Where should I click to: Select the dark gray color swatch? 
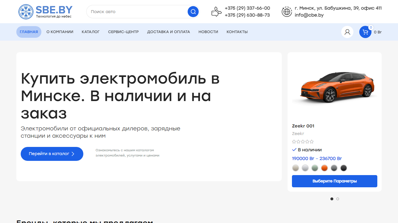point(334,168)
